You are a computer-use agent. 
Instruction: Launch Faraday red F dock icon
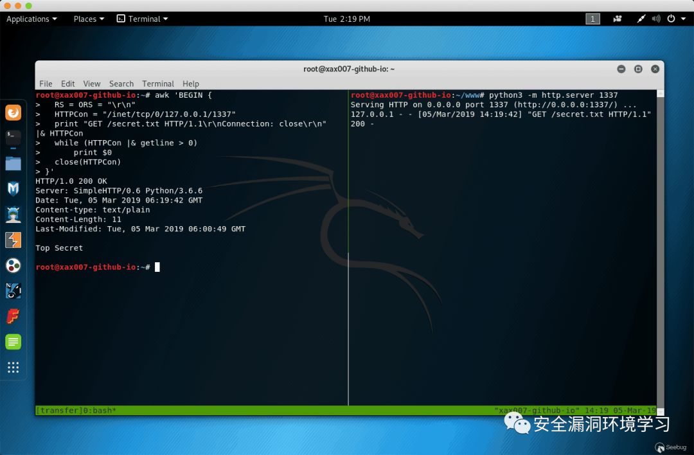[13, 316]
